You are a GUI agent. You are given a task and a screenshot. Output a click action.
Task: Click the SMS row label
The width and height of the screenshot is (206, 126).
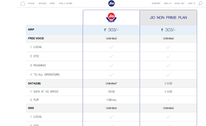[31, 108]
